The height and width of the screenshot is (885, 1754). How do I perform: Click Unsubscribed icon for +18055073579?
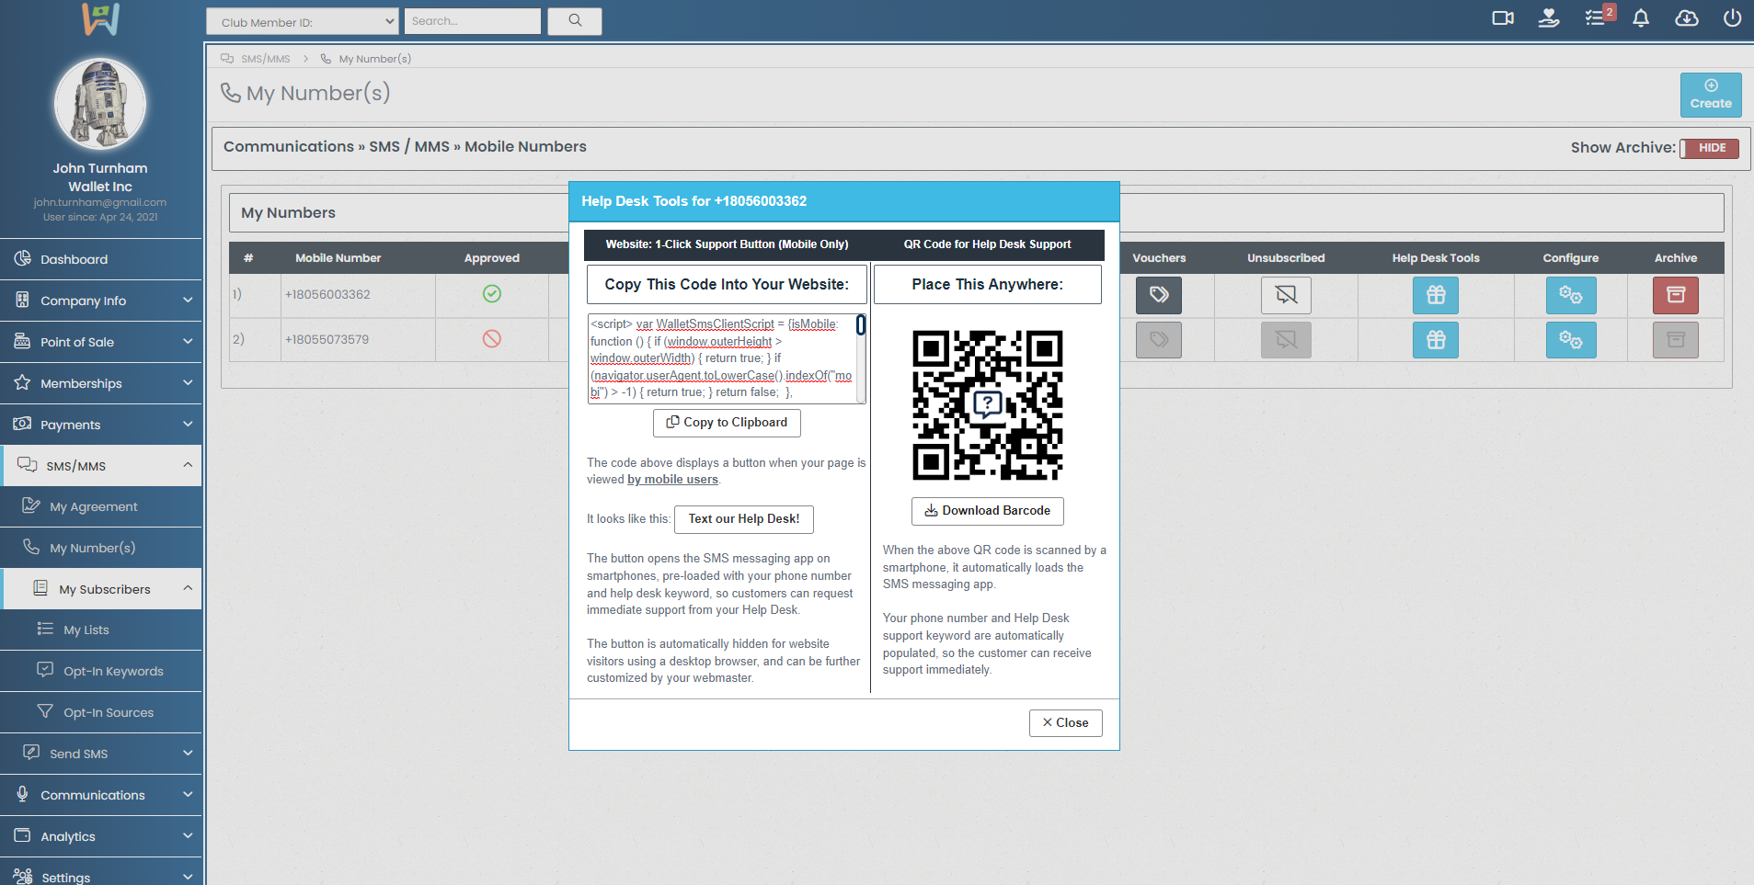[x=1286, y=340]
